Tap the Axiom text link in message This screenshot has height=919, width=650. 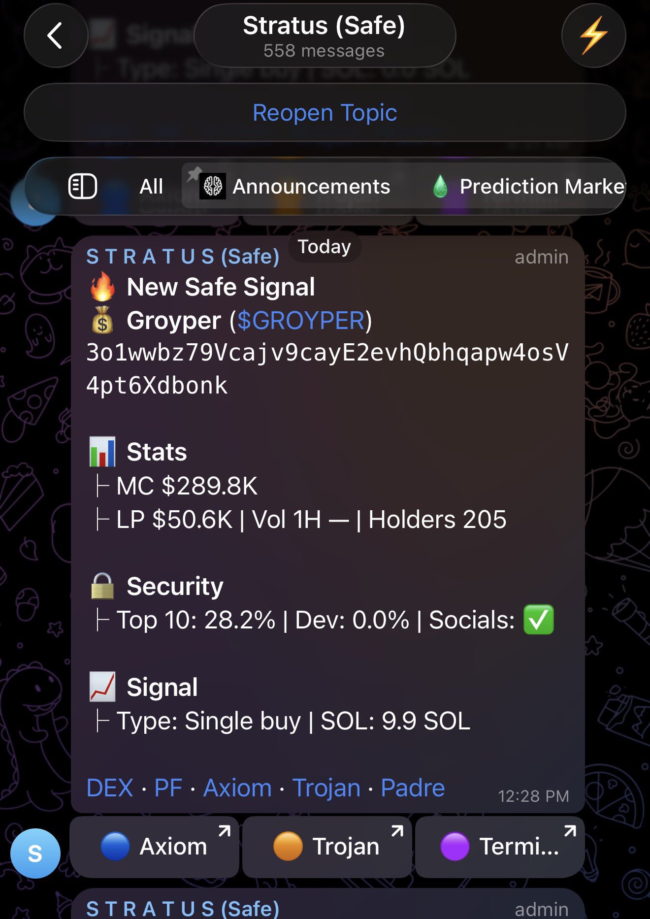[237, 788]
